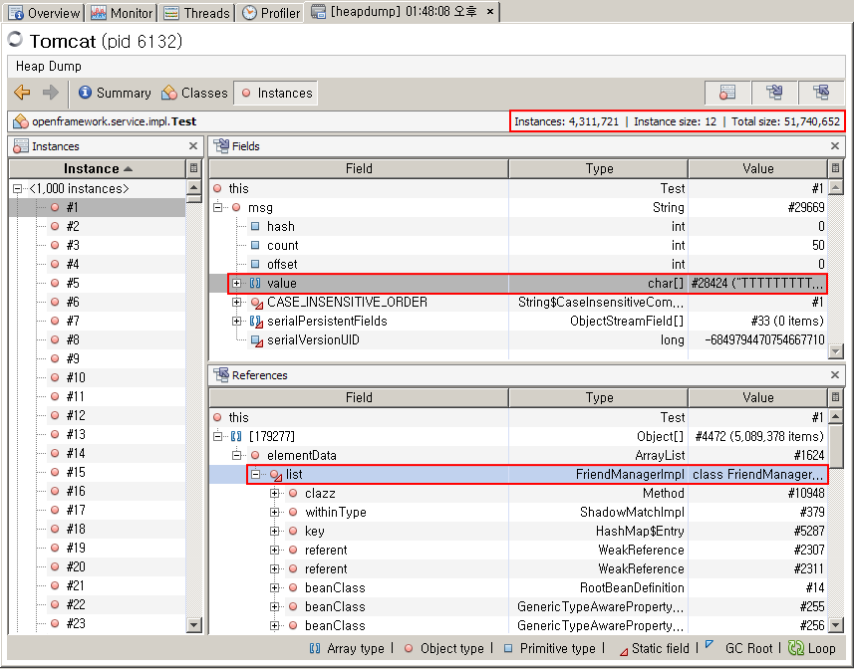Screen dimensions: 854x669
Task: Collapse the elementData reference node
Action: (x=236, y=455)
